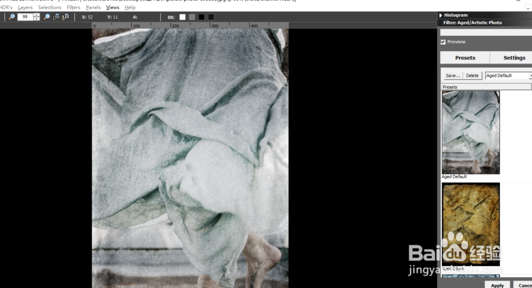Open the HDR's menu

click(x=6, y=7)
